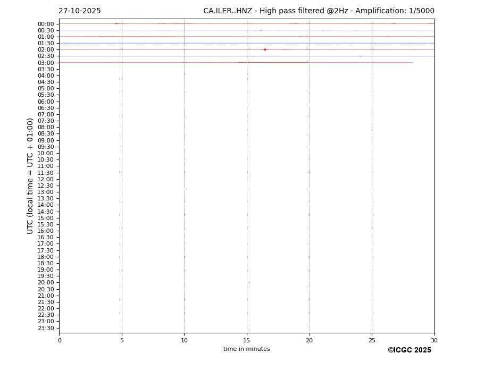This screenshot has width=493, height=370.
Task: Click the ©ICGC 2025 copyright text
Action: pyautogui.click(x=409, y=350)
